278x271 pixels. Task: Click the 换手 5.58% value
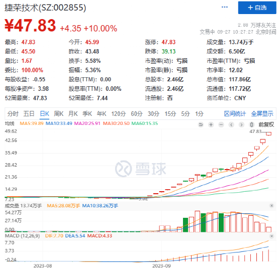pyautogui.click(x=93, y=61)
